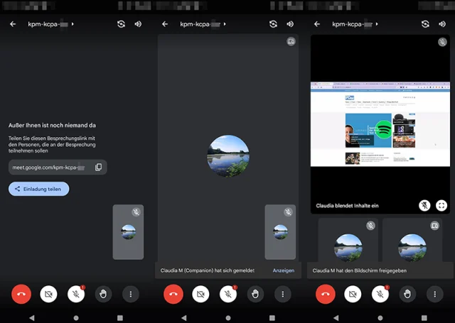Tap muted mic icon on presentation tile
This screenshot has width=455, height=323.
[442, 42]
